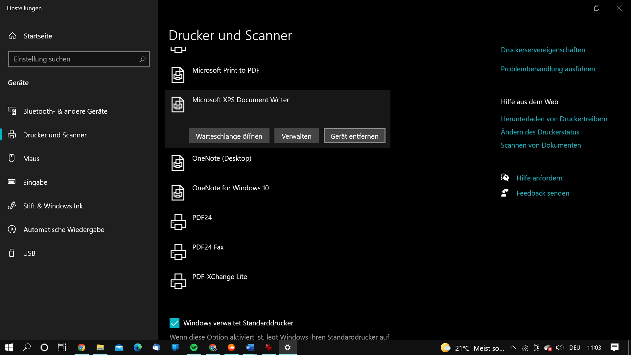Open Bluetooth- & andere Geräte section

(79, 111)
